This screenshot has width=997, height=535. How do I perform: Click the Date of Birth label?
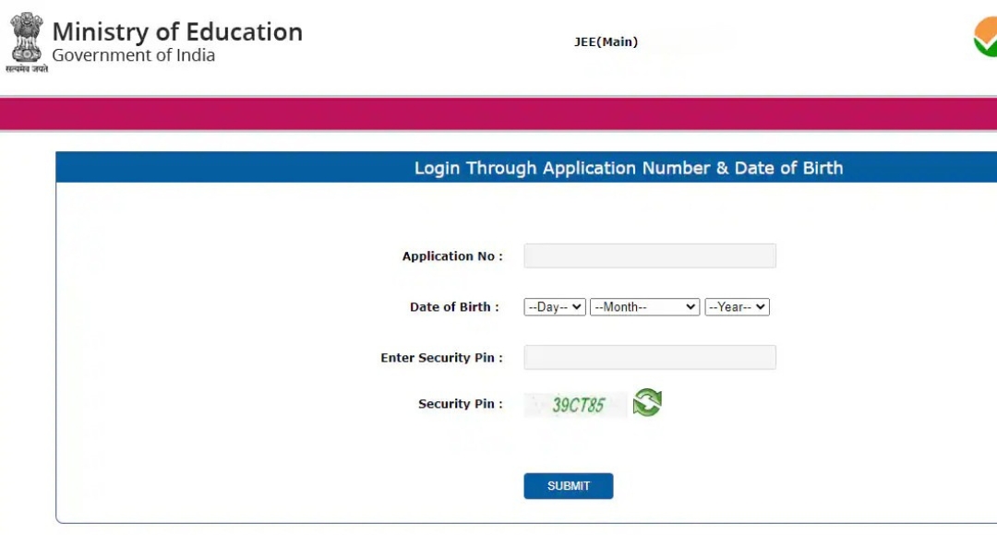[x=454, y=307]
